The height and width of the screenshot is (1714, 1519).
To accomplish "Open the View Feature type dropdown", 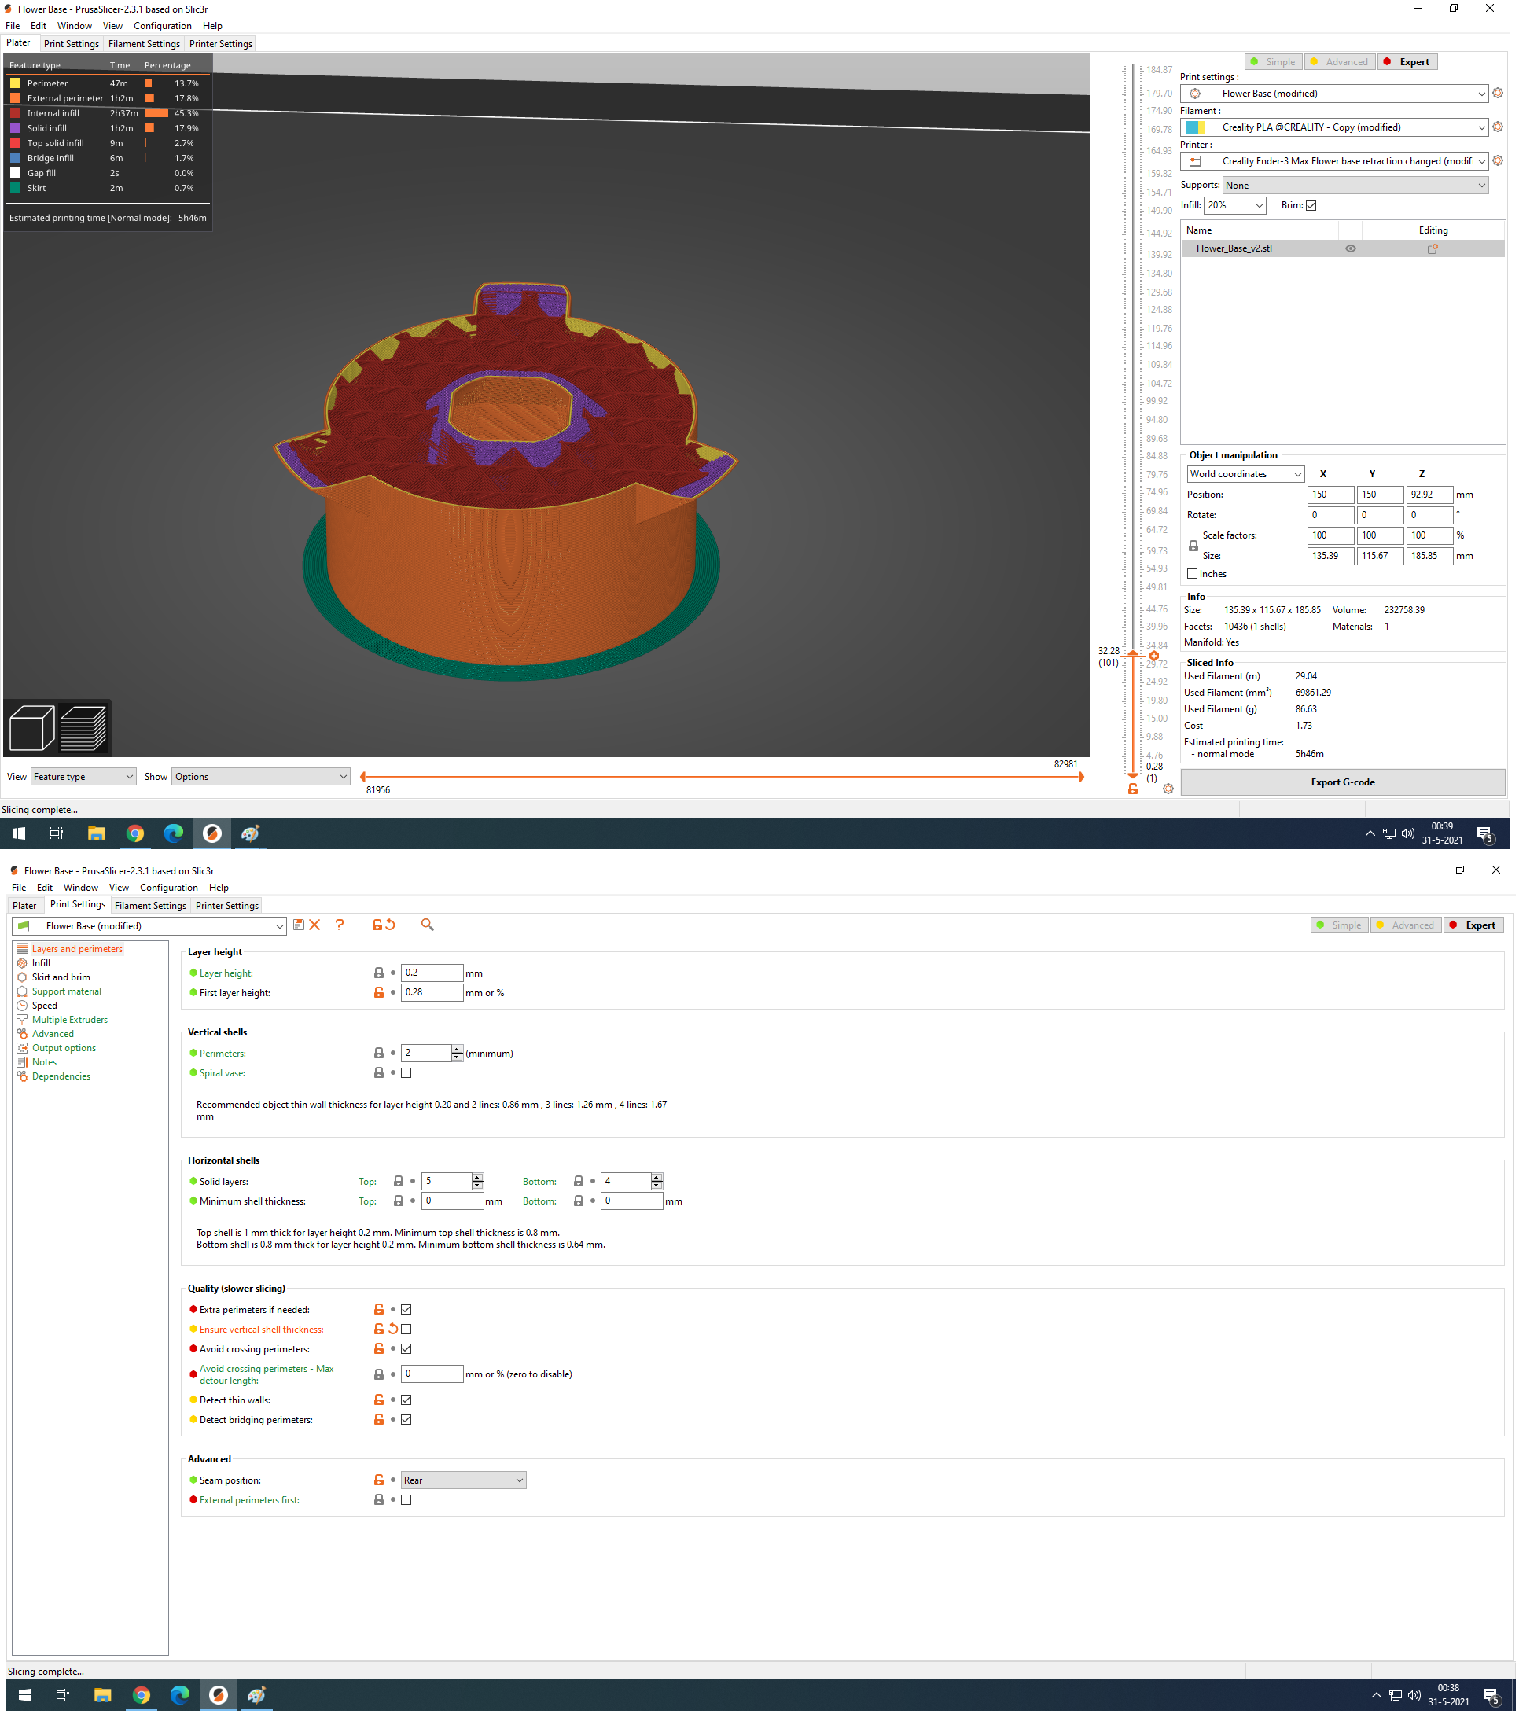I will click(83, 777).
